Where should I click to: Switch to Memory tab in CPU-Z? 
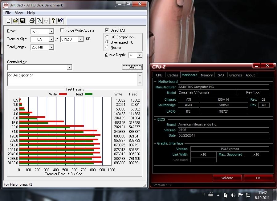[x=207, y=75]
